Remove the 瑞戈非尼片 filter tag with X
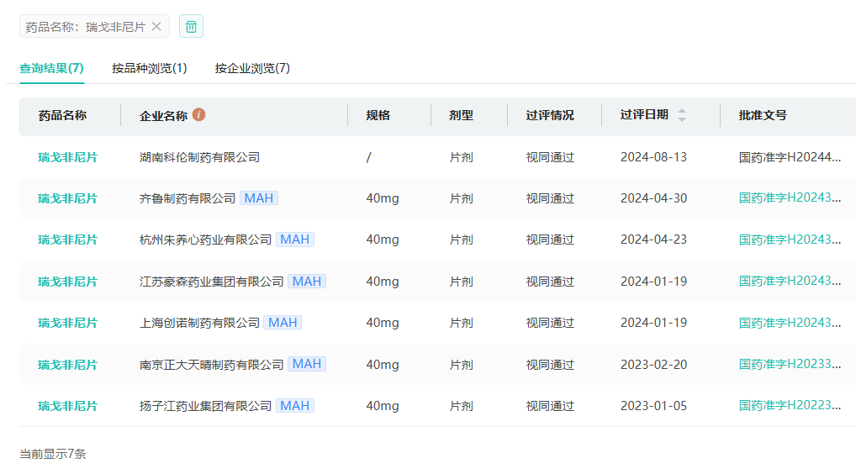The image size is (856, 474). coord(156,26)
